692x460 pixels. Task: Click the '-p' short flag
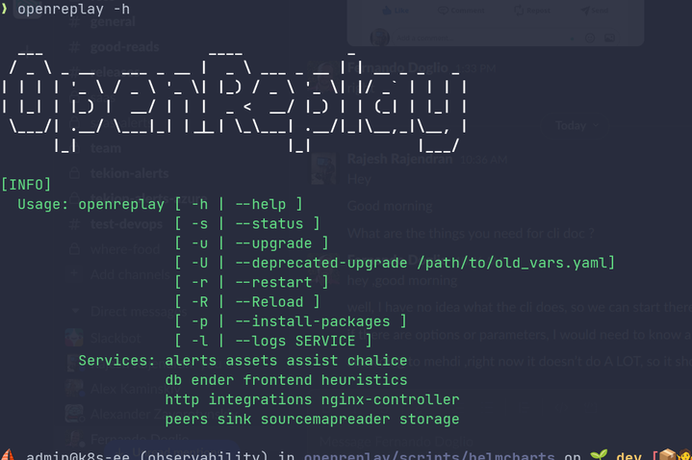pyautogui.click(x=199, y=321)
